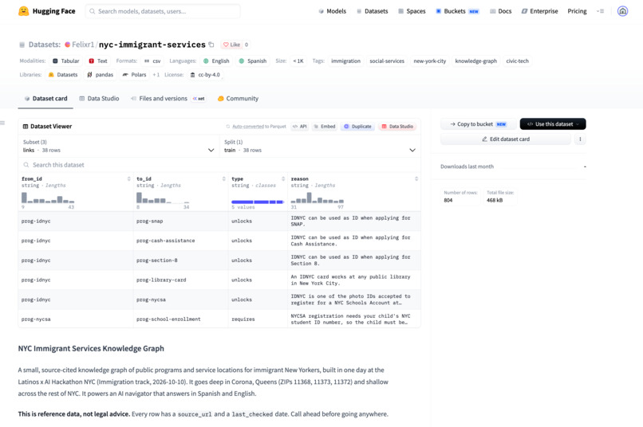Select the Tabular modality tag
The height and width of the screenshot is (427, 643).
click(x=65, y=61)
